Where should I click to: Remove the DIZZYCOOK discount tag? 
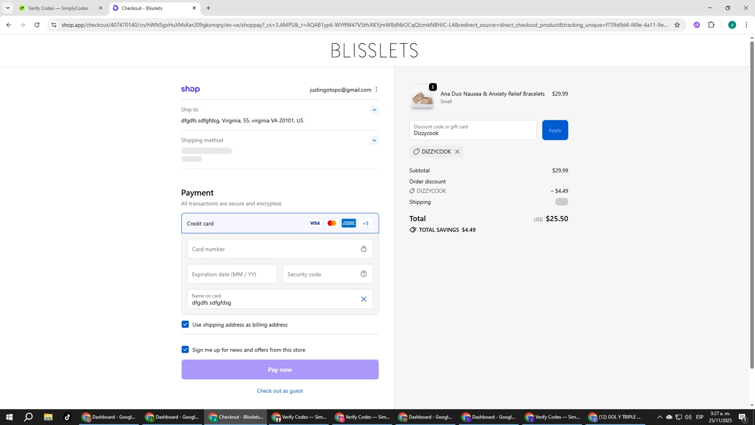tap(457, 152)
